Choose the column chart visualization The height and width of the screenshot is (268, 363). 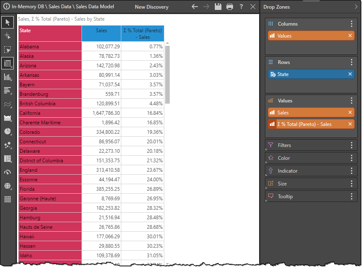pyautogui.click(x=7, y=77)
